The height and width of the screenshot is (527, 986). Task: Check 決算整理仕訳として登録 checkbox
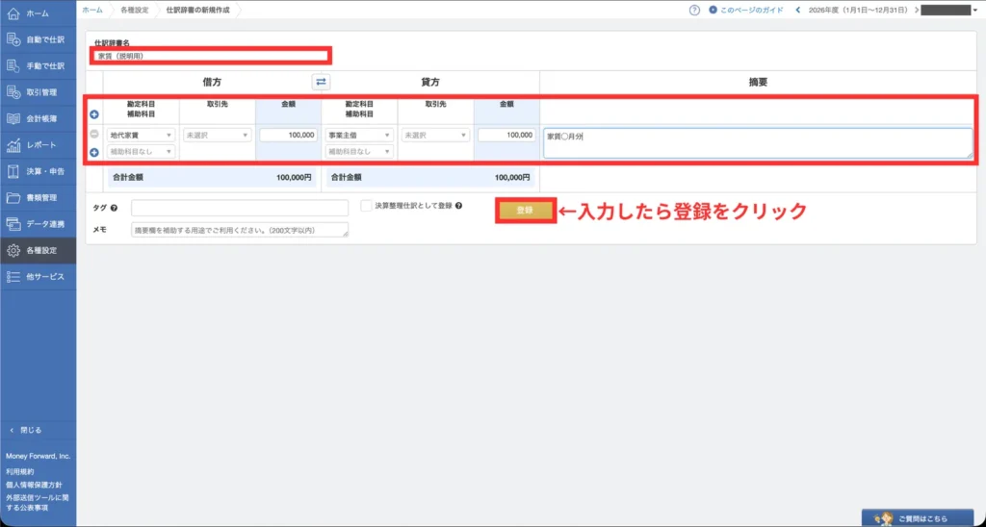point(366,206)
